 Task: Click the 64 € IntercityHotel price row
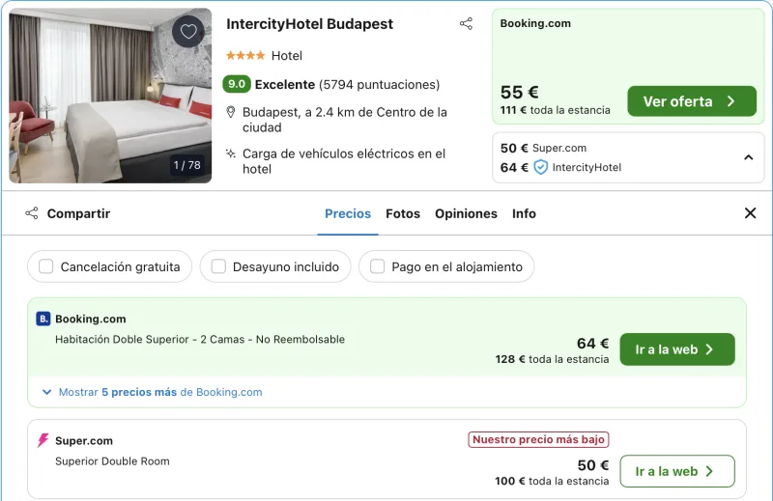pos(560,168)
